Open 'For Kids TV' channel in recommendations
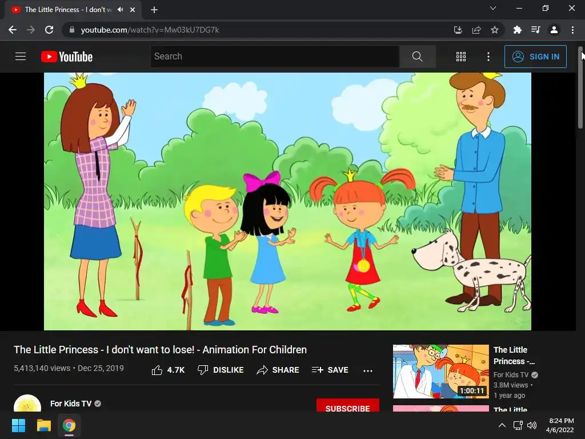The height and width of the screenshot is (439, 585). click(x=511, y=375)
